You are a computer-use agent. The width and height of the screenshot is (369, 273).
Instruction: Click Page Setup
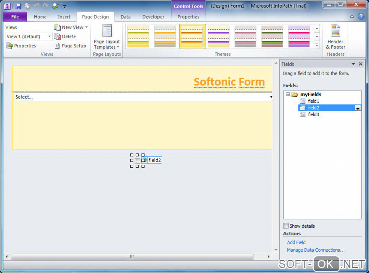click(x=71, y=46)
